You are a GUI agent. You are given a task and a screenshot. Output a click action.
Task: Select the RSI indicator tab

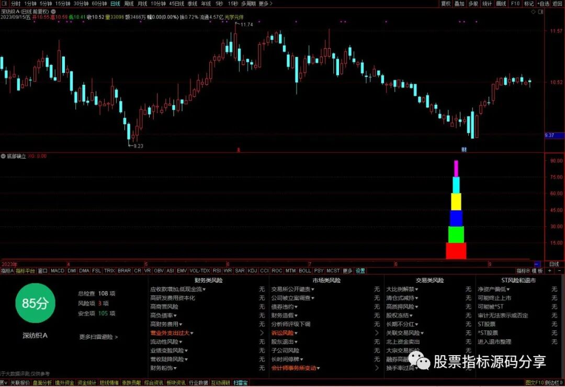[x=217, y=271]
